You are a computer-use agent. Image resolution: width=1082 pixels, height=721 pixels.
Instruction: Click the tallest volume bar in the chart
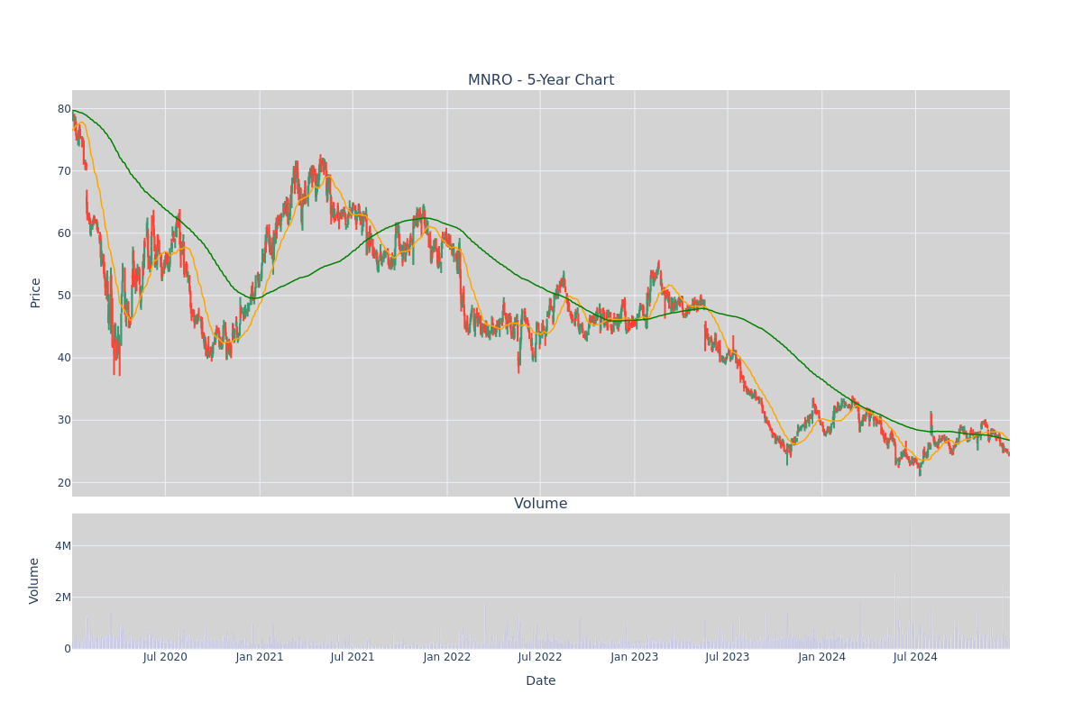(910, 584)
